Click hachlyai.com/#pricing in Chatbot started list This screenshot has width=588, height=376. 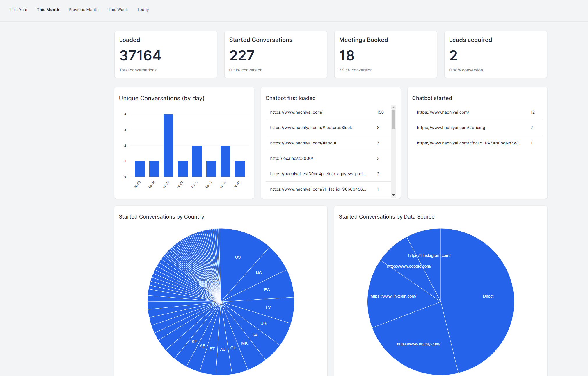point(451,128)
